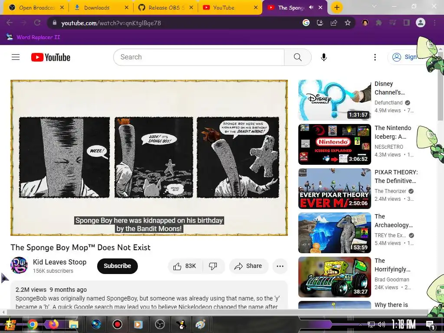Click the Share button

pyautogui.click(x=248, y=266)
